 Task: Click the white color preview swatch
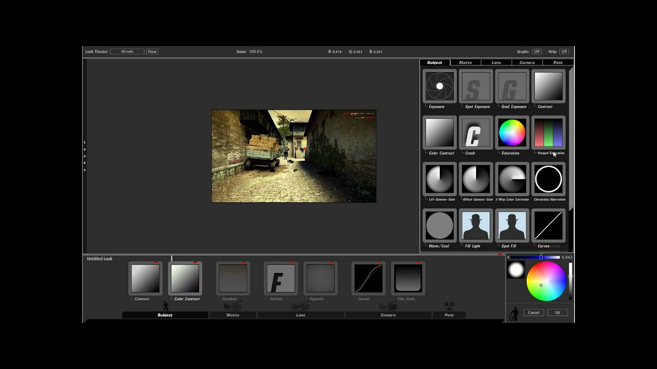point(516,270)
